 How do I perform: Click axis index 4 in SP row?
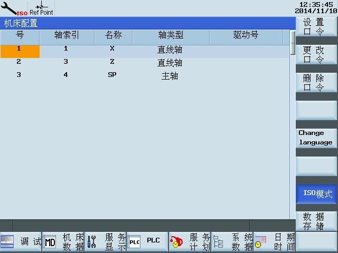[x=65, y=75]
